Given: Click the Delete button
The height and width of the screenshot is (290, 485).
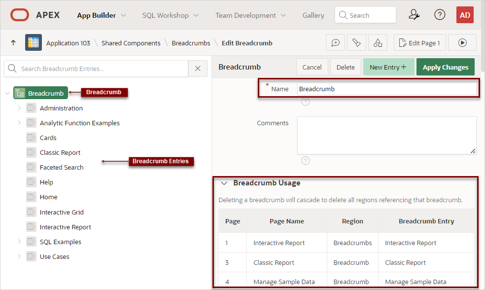Looking at the screenshot, I should pos(346,67).
